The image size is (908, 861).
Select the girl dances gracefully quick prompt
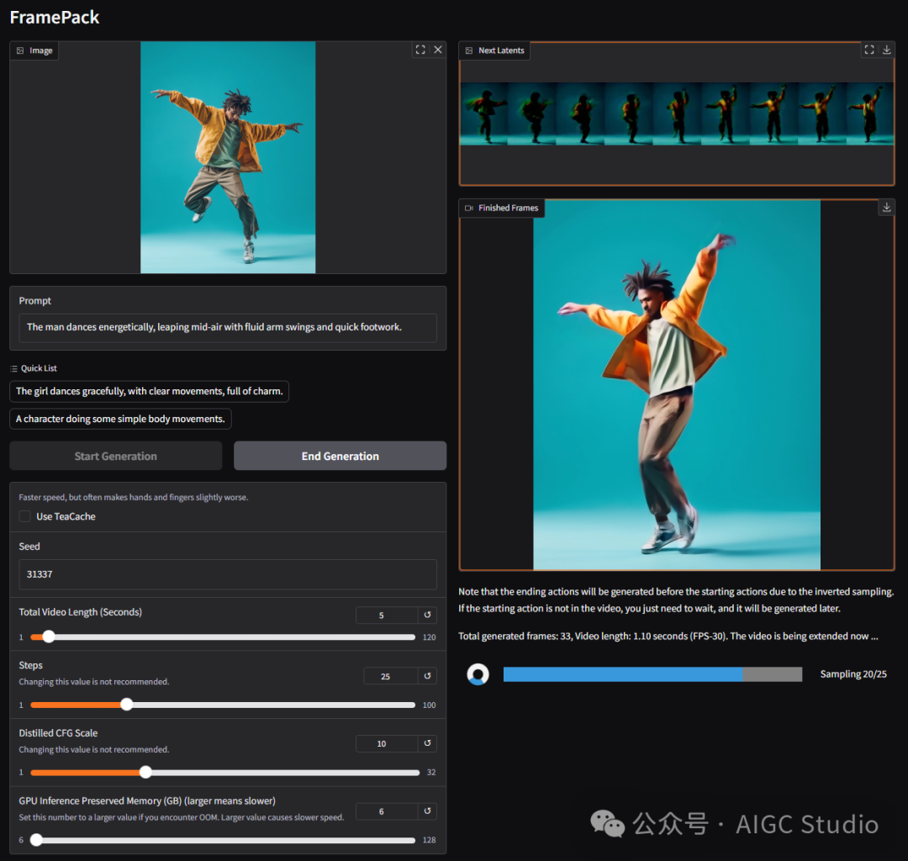pyautogui.click(x=150, y=391)
